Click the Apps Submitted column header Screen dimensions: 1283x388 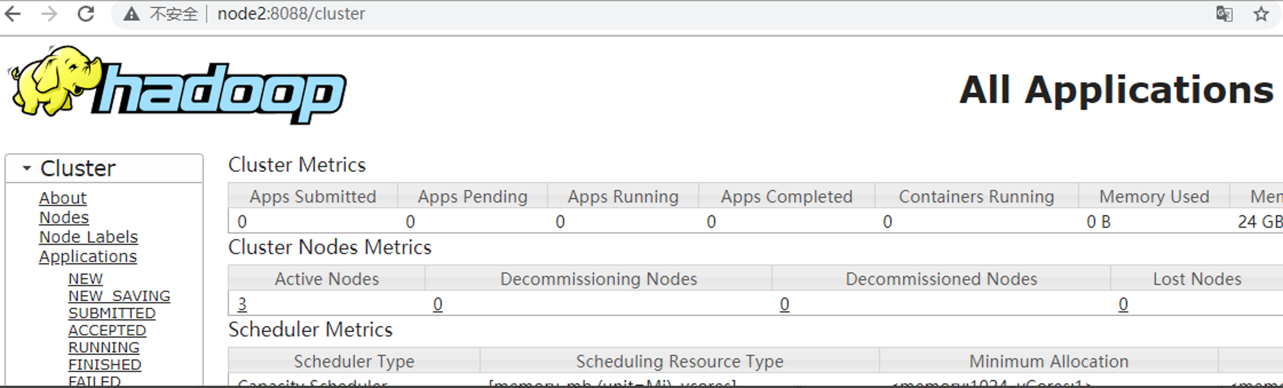click(313, 196)
